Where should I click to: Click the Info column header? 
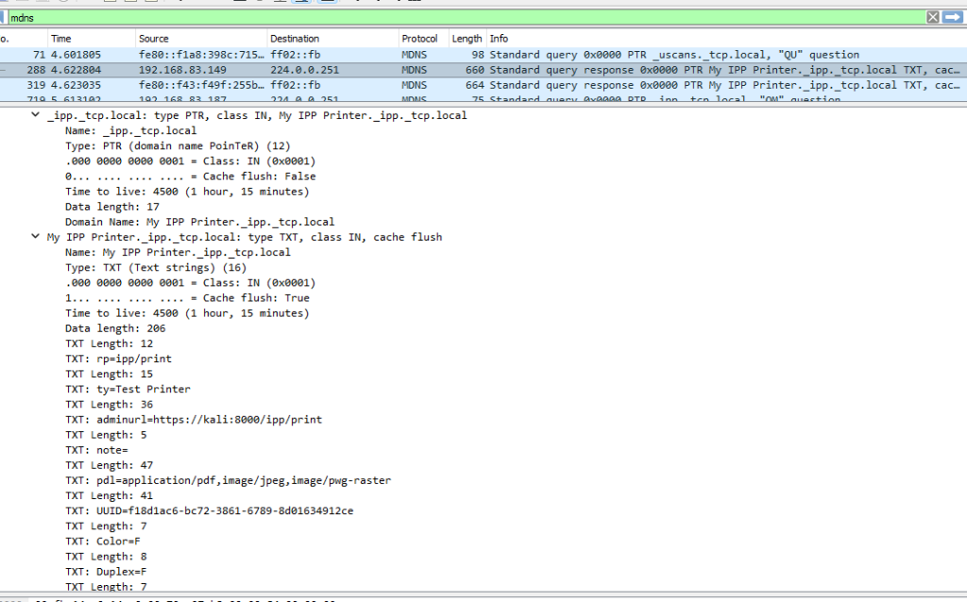point(499,39)
